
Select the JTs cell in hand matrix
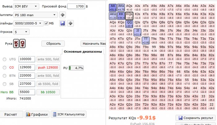click(146, 32)
